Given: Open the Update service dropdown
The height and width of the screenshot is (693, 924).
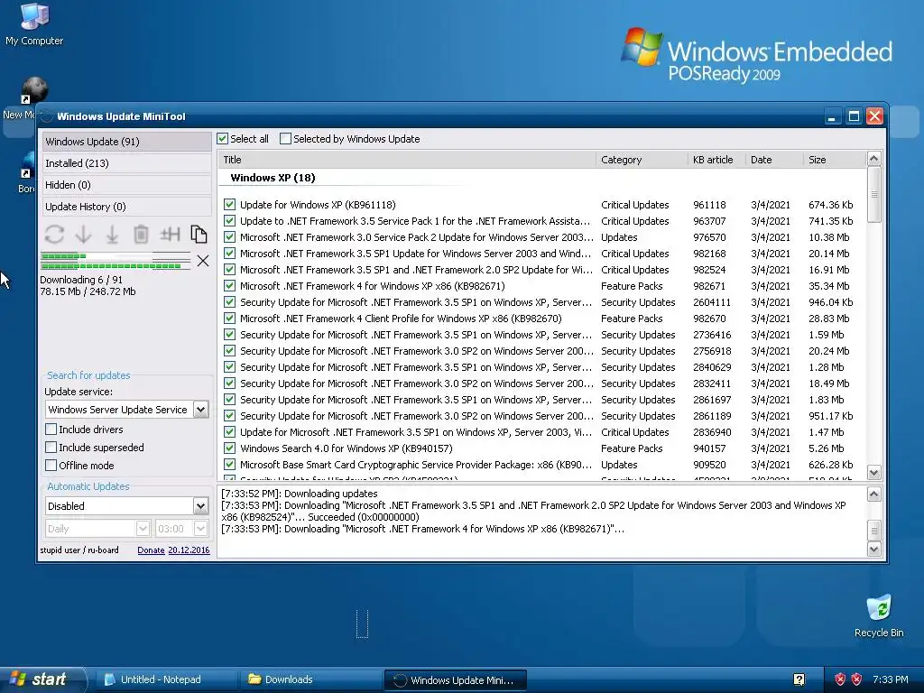Looking at the screenshot, I should click(x=200, y=410).
